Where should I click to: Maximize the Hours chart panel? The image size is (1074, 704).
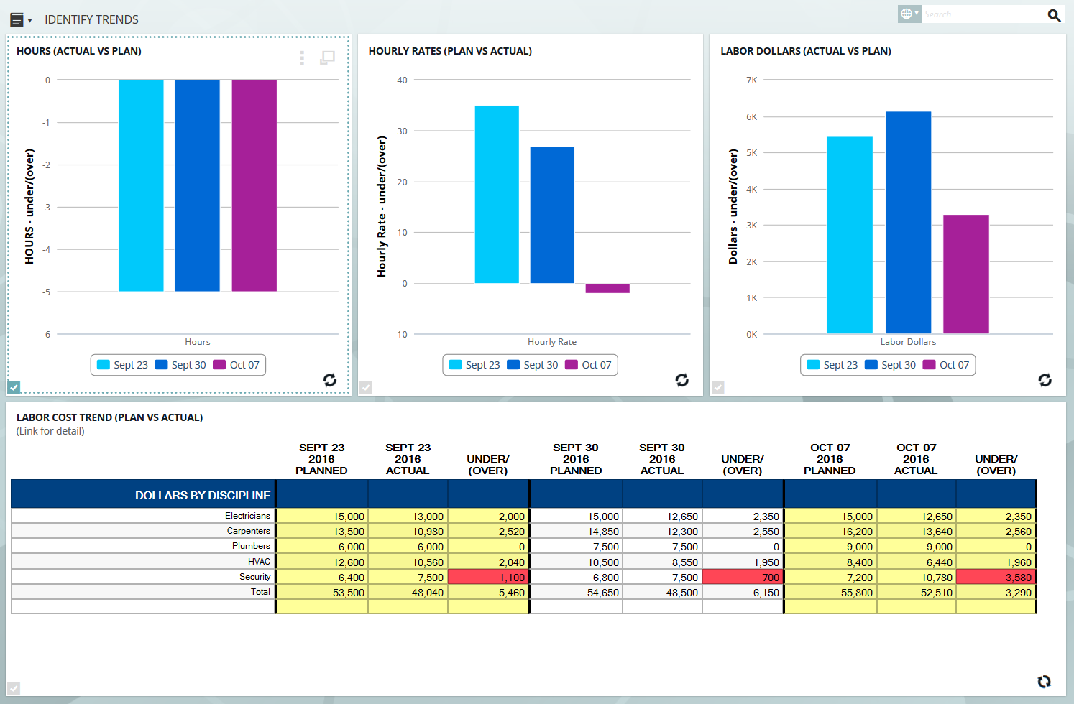[327, 57]
